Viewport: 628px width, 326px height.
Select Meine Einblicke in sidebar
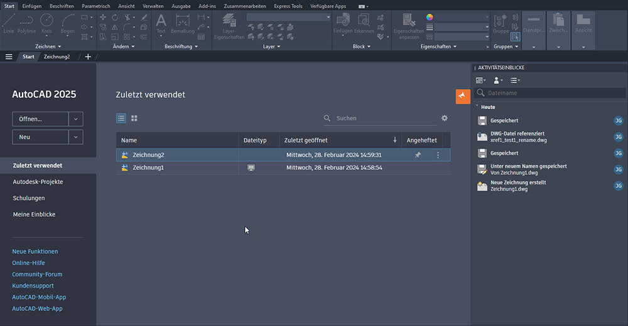point(34,214)
